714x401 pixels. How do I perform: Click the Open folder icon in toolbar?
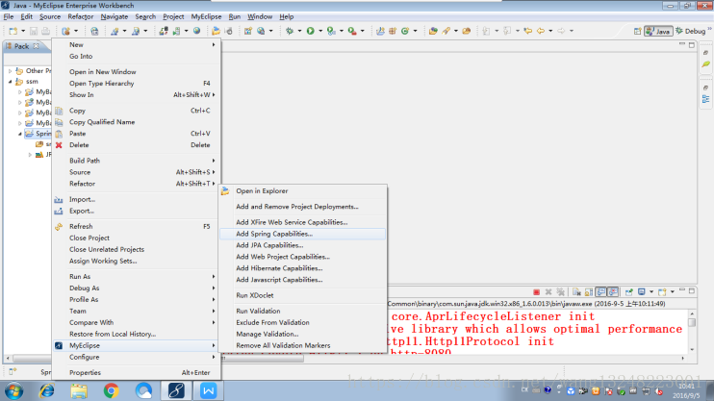[216, 31]
